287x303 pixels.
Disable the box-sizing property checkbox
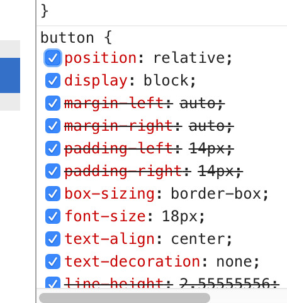tap(53, 194)
